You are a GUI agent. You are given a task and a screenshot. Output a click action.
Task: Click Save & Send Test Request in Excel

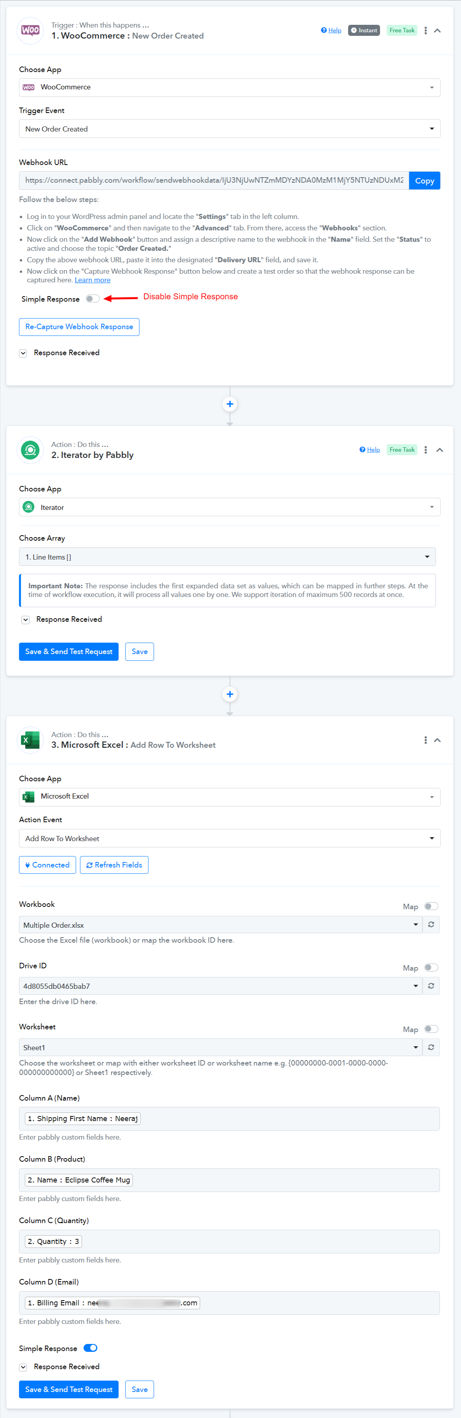tap(69, 1390)
